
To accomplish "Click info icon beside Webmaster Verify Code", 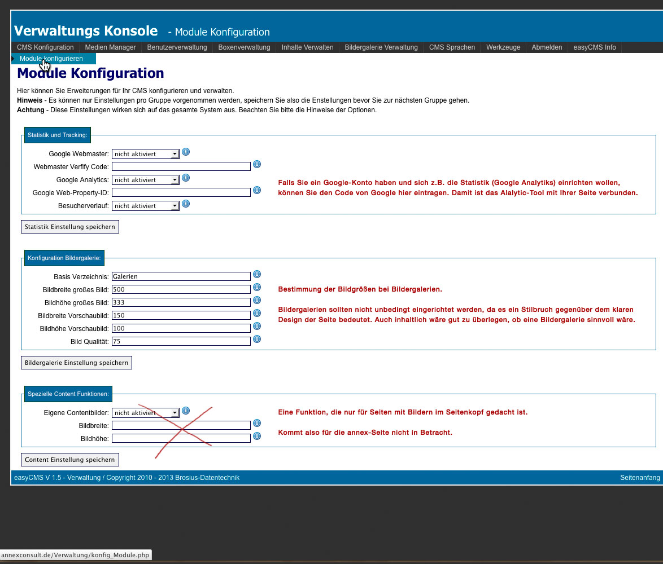I will click(256, 165).
